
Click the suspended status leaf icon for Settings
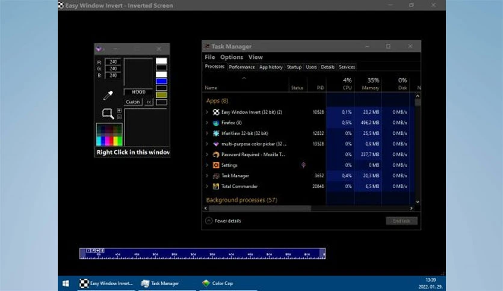click(303, 165)
